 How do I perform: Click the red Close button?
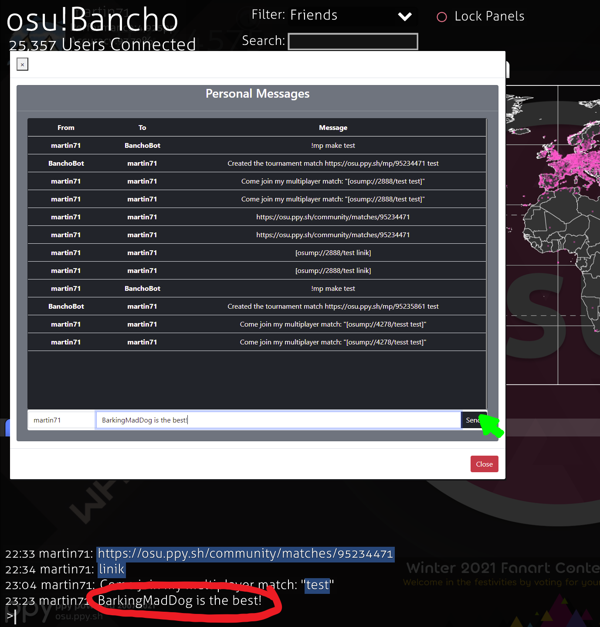pyautogui.click(x=484, y=464)
